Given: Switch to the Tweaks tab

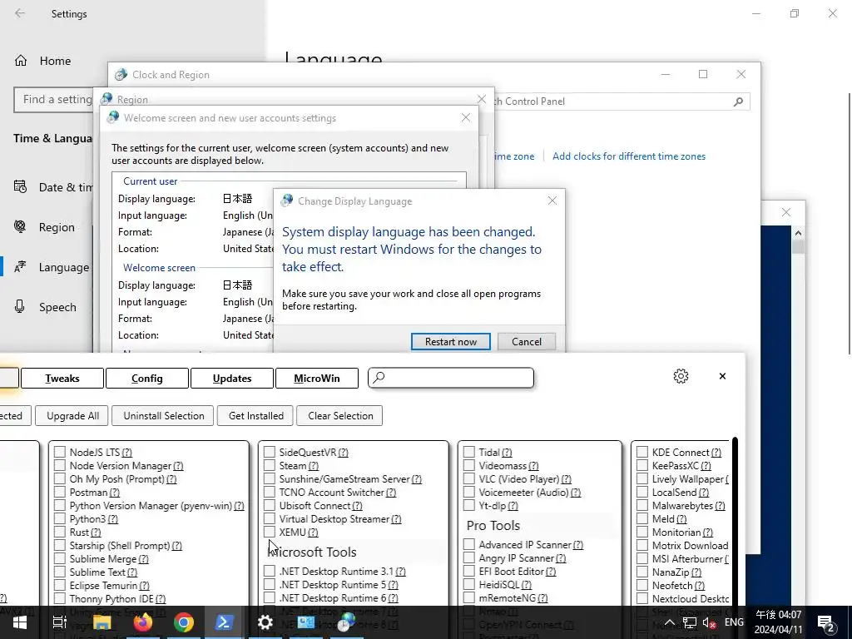Looking at the screenshot, I should coord(62,379).
